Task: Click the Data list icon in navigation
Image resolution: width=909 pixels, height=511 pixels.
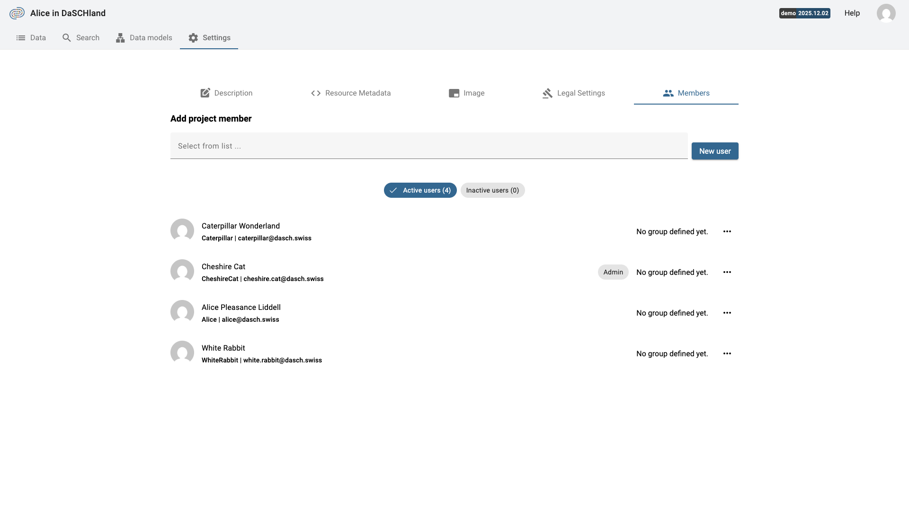Action: [20, 37]
